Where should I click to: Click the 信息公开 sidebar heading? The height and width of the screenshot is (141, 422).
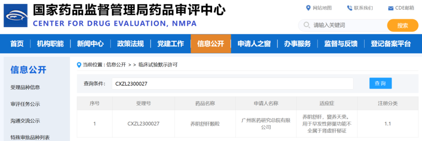click(29, 70)
